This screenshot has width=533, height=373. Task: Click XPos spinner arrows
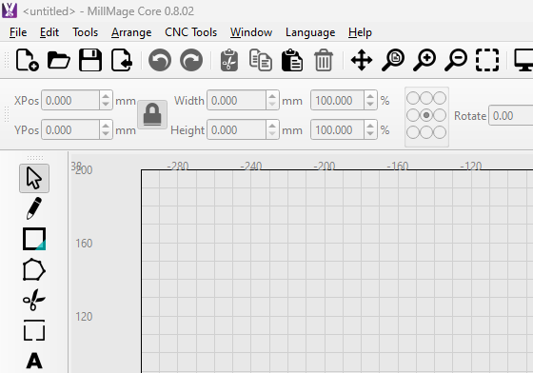(x=106, y=100)
